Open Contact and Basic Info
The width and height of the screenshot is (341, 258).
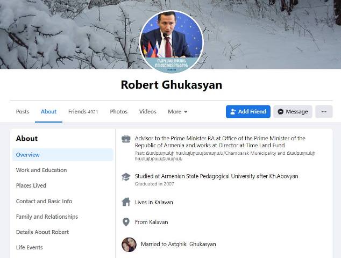[x=44, y=202]
